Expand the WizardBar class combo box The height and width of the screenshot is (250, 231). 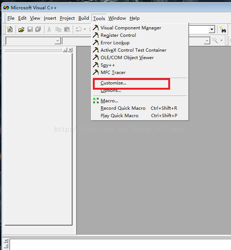click(58, 41)
